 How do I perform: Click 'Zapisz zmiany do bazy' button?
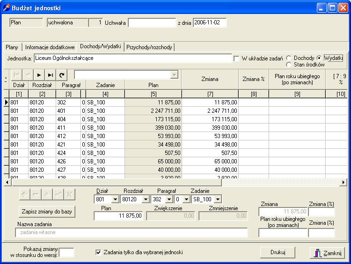(47, 212)
